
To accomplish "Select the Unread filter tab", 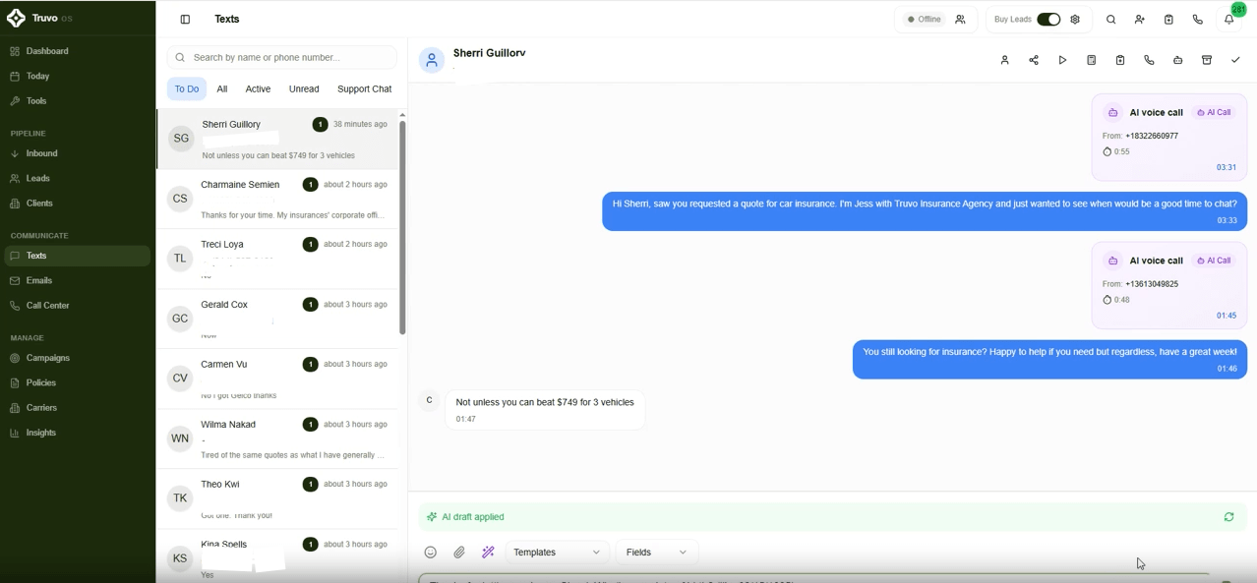I will (x=304, y=88).
